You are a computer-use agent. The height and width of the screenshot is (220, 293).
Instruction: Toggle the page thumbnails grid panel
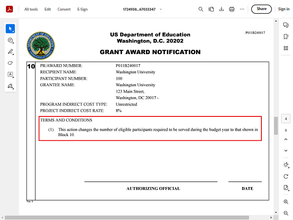click(286, 48)
